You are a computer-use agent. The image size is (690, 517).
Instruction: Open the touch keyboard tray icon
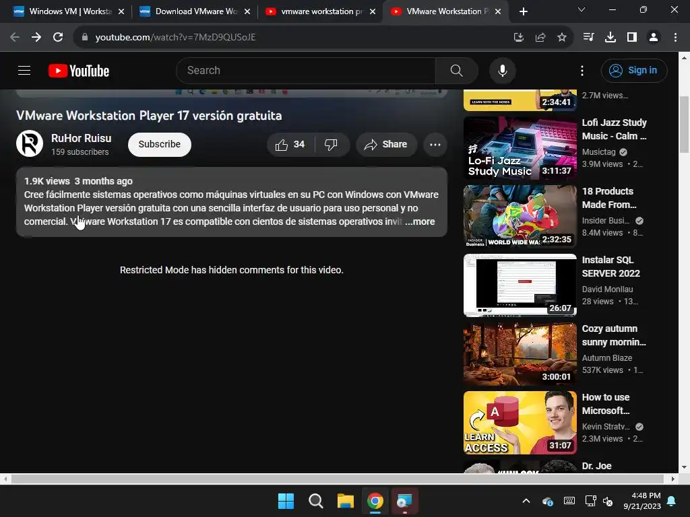(569, 501)
